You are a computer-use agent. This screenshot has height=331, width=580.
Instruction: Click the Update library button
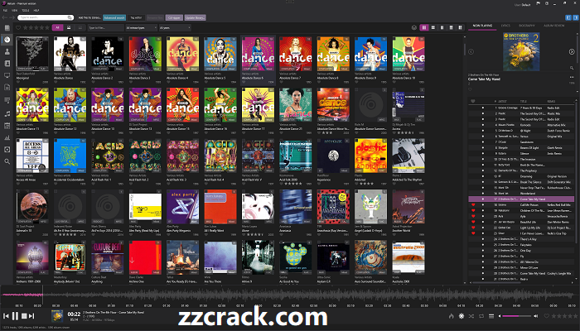[195, 17]
